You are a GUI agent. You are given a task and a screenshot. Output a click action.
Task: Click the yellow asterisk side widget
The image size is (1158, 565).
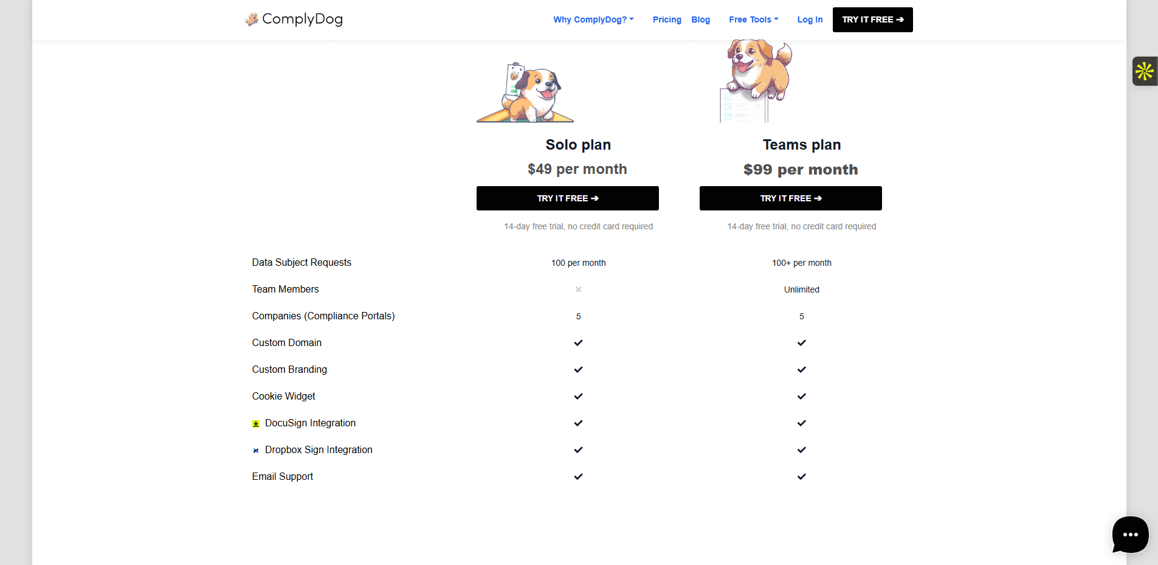point(1145,71)
